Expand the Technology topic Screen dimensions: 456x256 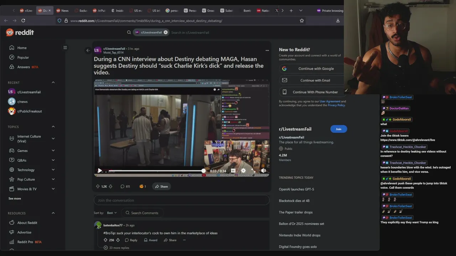[53, 170]
